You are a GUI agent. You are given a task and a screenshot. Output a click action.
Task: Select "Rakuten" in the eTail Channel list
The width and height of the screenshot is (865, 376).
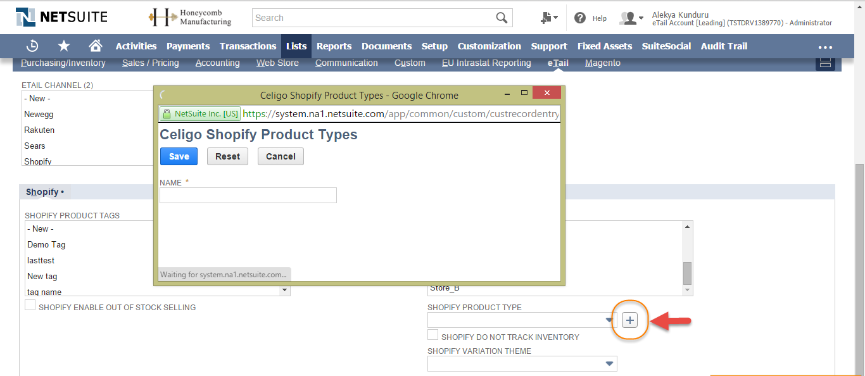point(39,130)
